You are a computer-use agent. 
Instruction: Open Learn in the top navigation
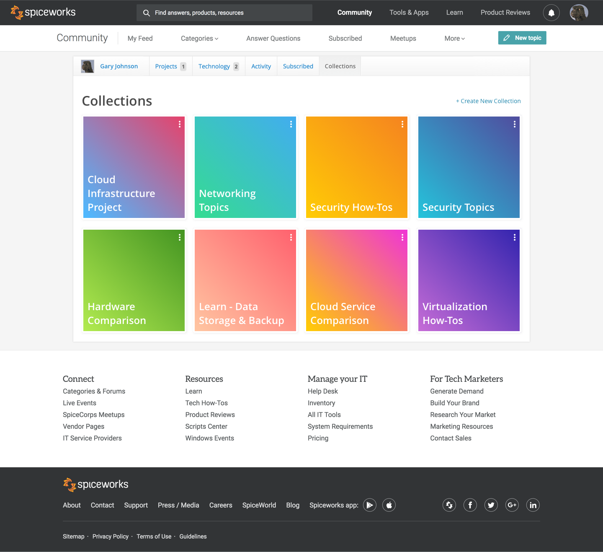(x=455, y=13)
